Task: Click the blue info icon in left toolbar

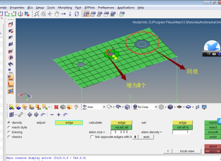Action: 9,70
